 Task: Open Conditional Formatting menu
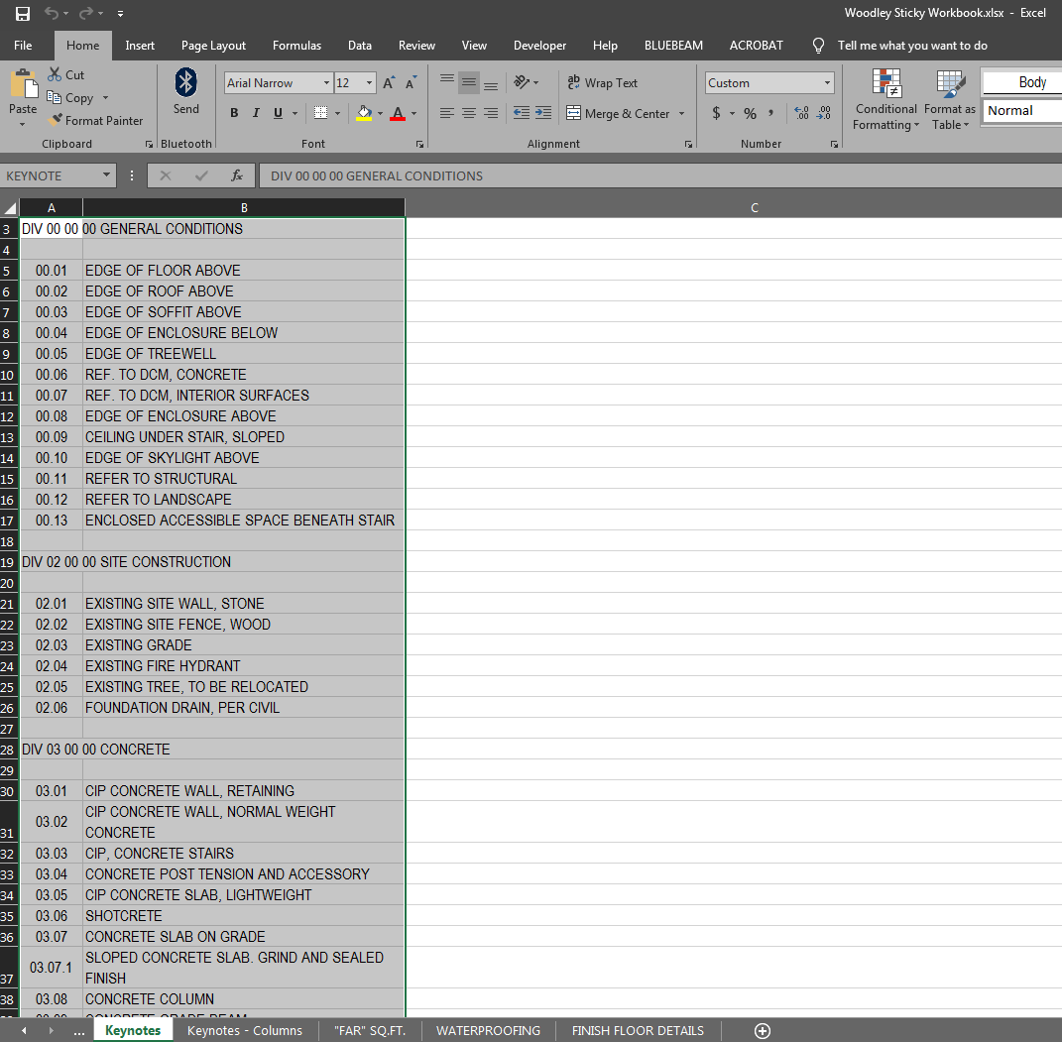pyautogui.click(x=885, y=99)
